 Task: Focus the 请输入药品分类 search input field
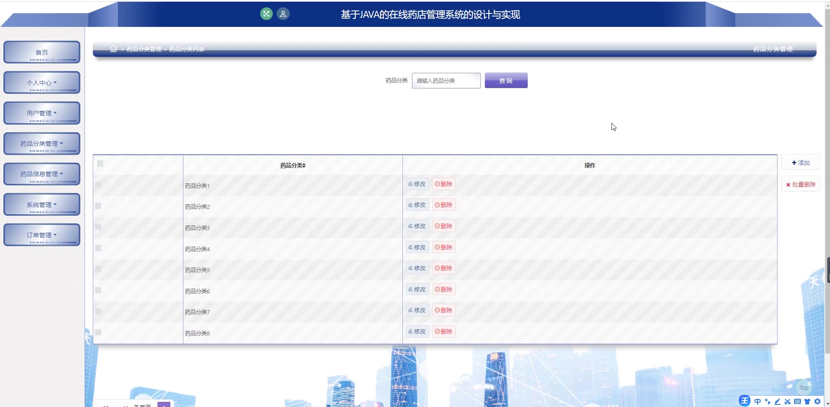coord(446,80)
